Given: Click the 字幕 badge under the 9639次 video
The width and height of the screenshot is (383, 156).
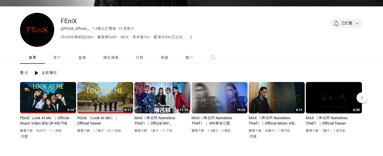Looking at the screenshot, I should pyautogui.click(x=24, y=137).
